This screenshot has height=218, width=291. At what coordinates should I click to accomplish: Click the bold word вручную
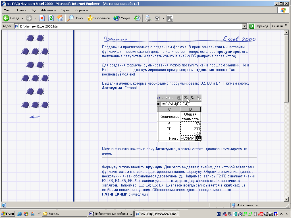tap(154, 167)
